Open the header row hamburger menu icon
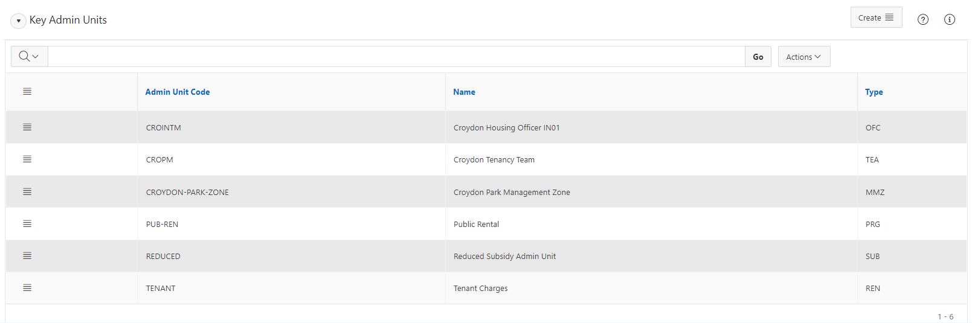Screen dimensions: 972x323 (x=27, y=91)
